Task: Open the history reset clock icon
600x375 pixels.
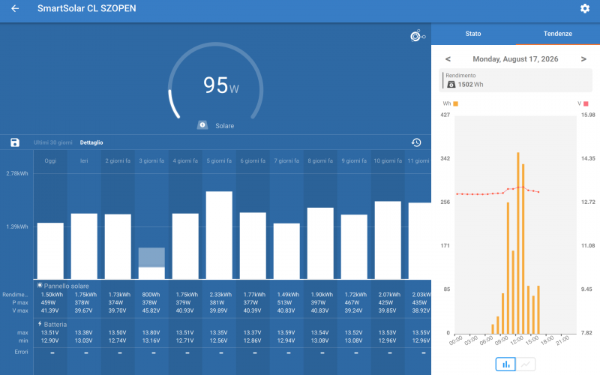Action: 416,142
